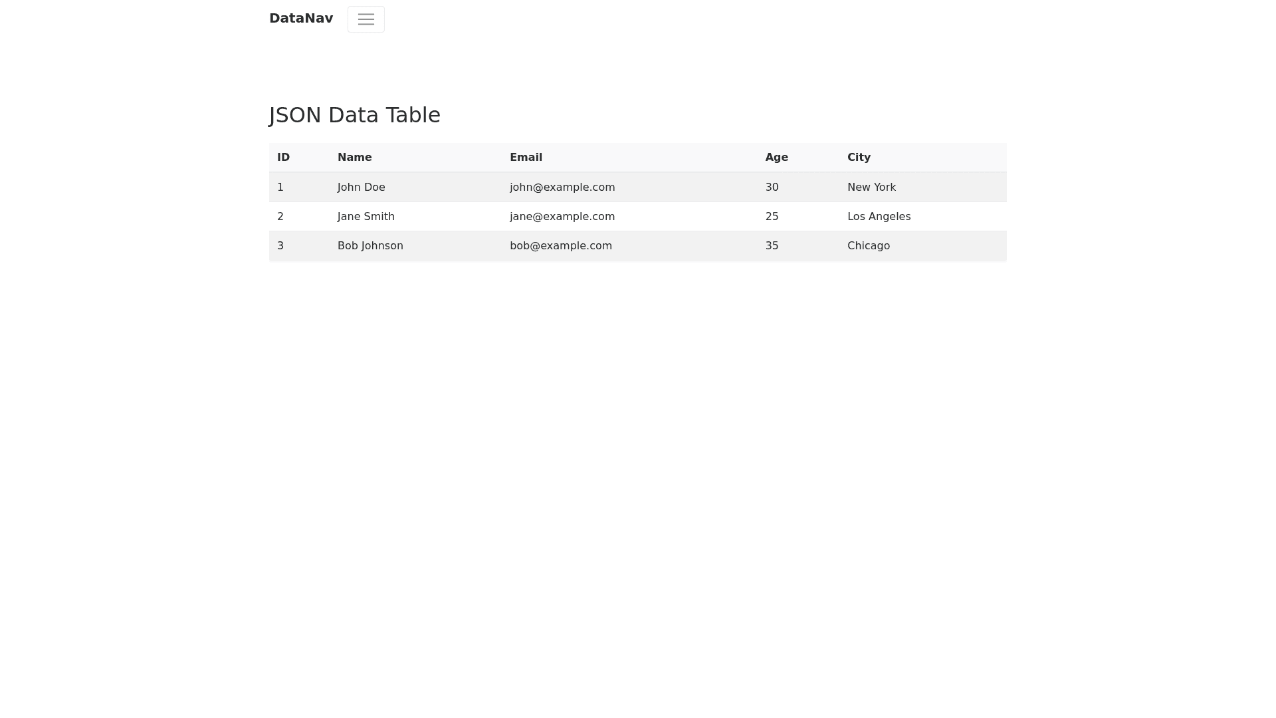Click the Email column header
Screen dimensions: 1276x718
(x=526, y=158)
